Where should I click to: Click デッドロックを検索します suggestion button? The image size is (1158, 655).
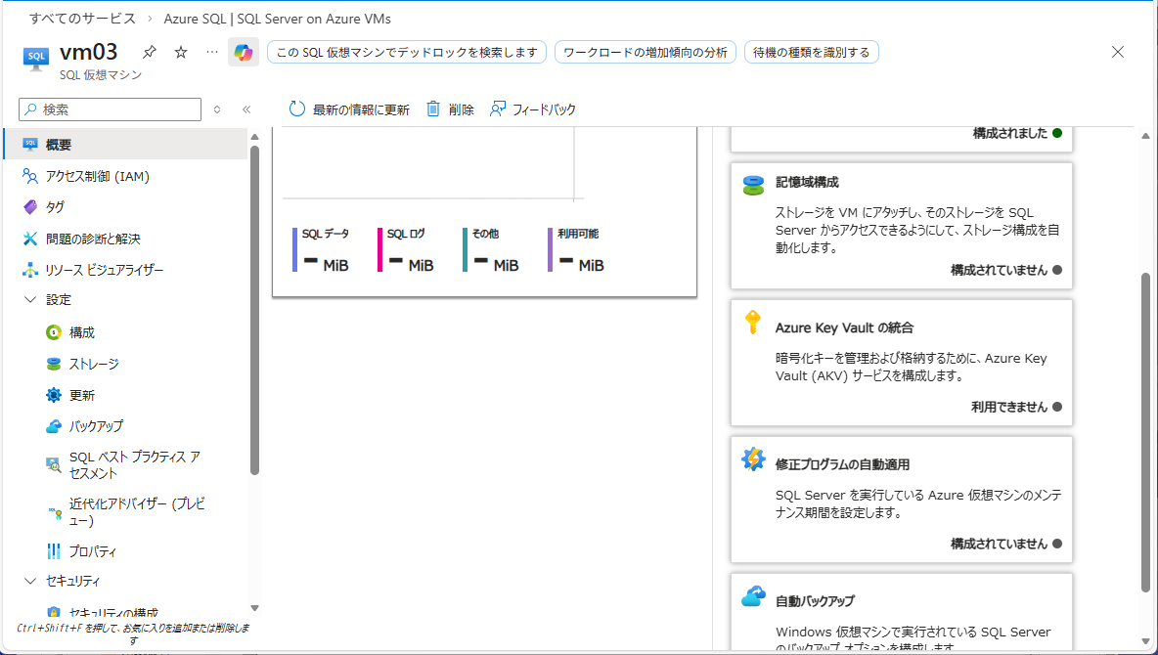[x=407, y=53]
